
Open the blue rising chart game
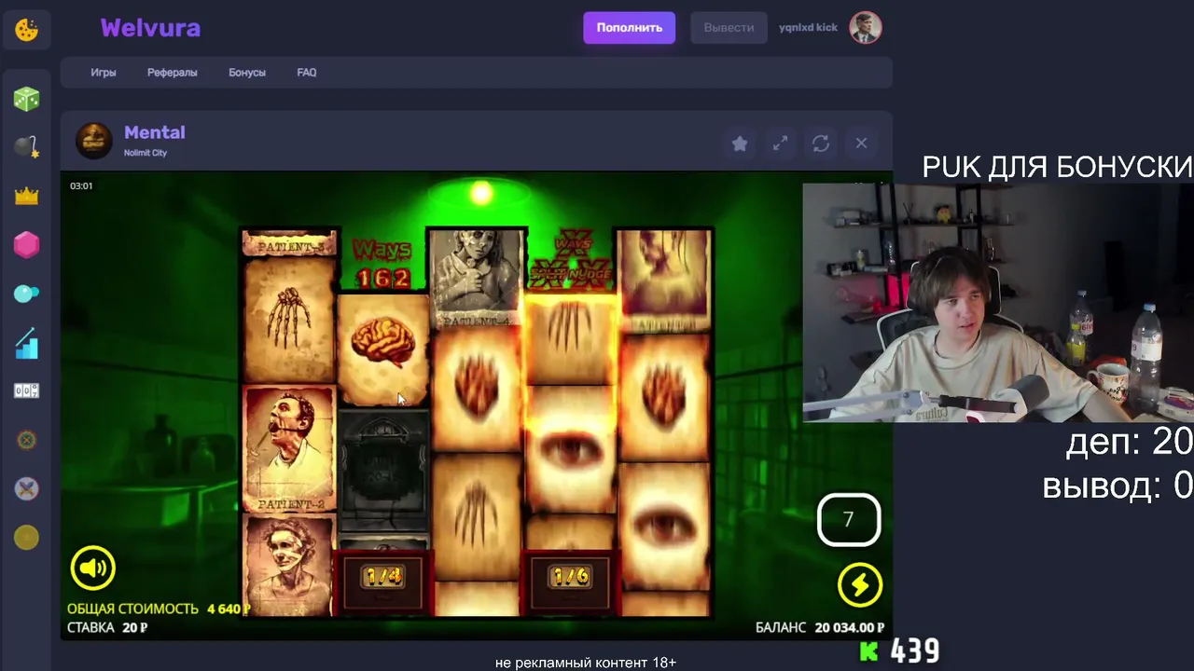[26, 343]
